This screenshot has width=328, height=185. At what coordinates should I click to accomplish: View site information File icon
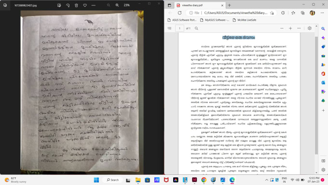194,13
